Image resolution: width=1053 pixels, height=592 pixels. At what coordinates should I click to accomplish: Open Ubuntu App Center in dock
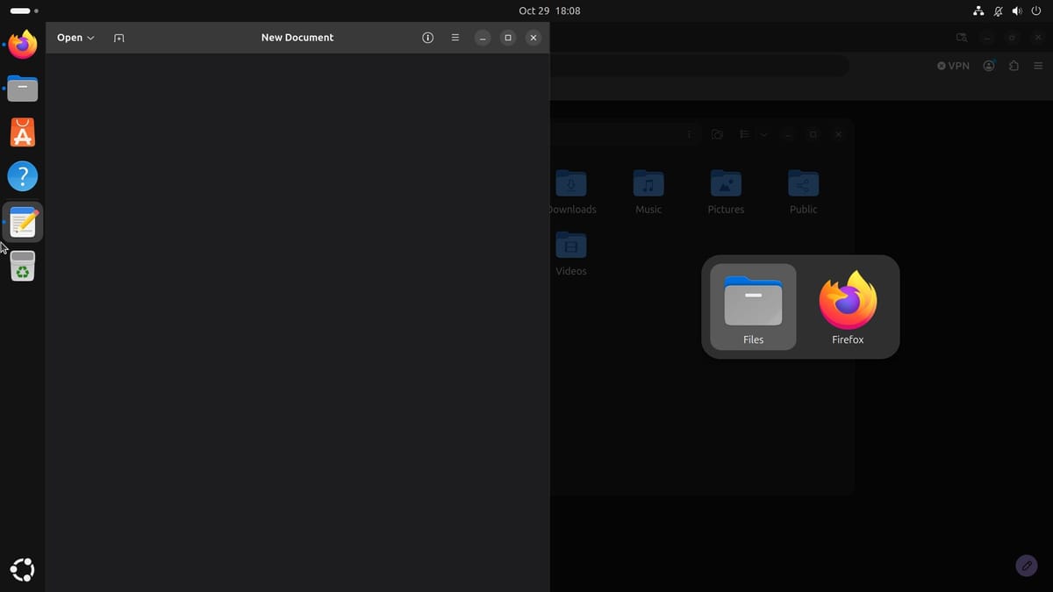point(23,132)
